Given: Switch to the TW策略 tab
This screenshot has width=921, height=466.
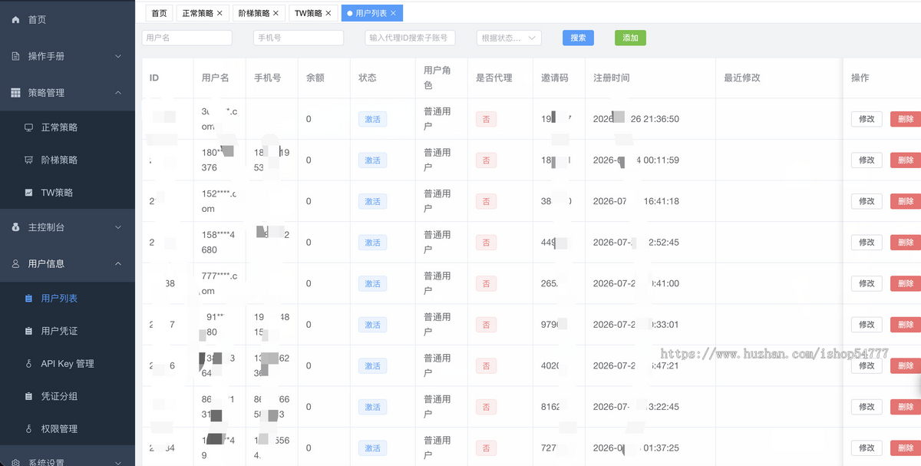Looking at the screenshot, I should coord(313,13).
